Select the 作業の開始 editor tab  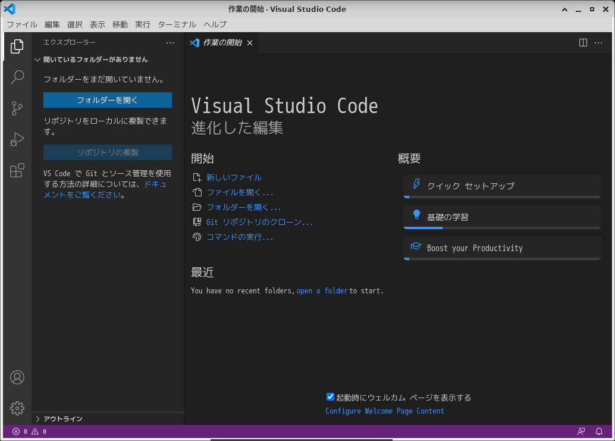(221, 43)
